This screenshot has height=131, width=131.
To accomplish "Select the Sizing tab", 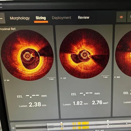I will (x=41, y=18).
